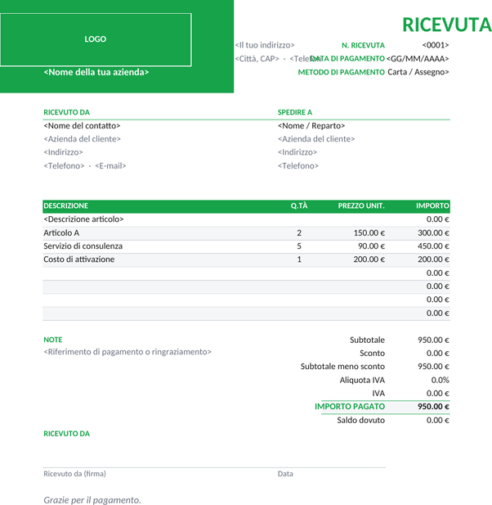Click the 90.00 € unit price

[x=371, y=246]
